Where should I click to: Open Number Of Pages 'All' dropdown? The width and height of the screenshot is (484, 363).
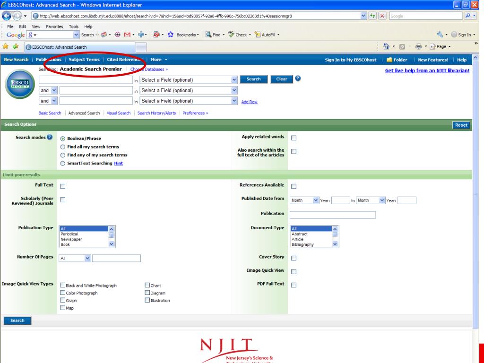tap(75, 258)
